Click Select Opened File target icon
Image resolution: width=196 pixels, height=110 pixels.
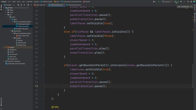click(18, 5)
